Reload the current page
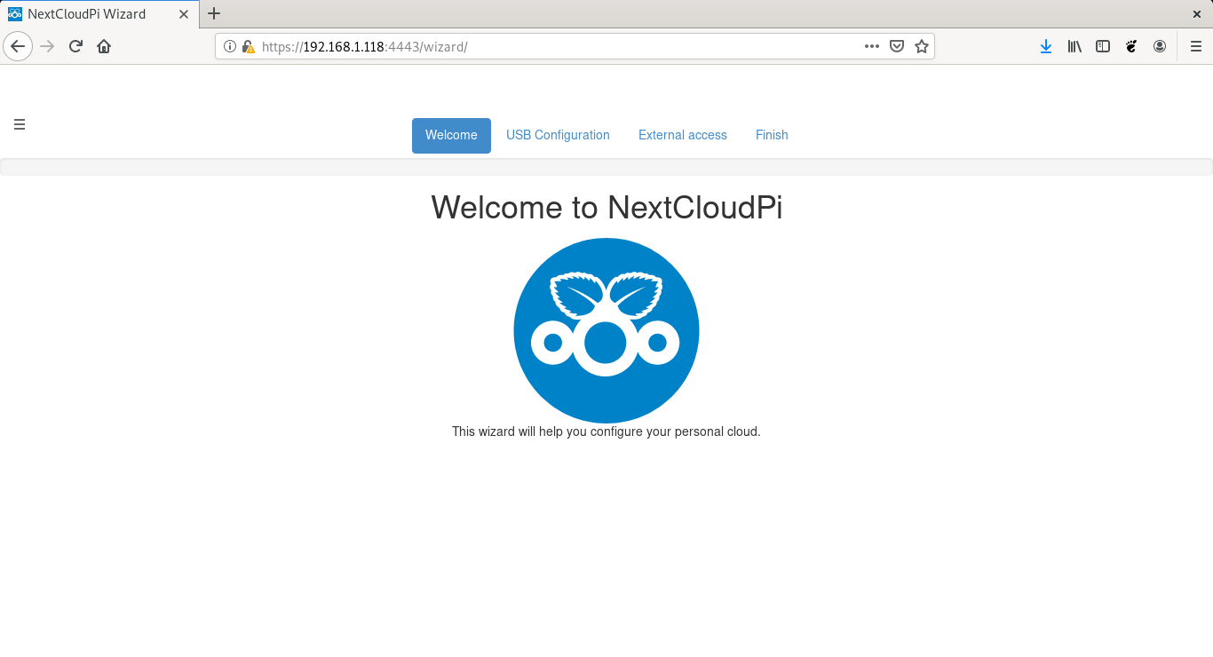Screen dimensions: 1213x657 76,46
